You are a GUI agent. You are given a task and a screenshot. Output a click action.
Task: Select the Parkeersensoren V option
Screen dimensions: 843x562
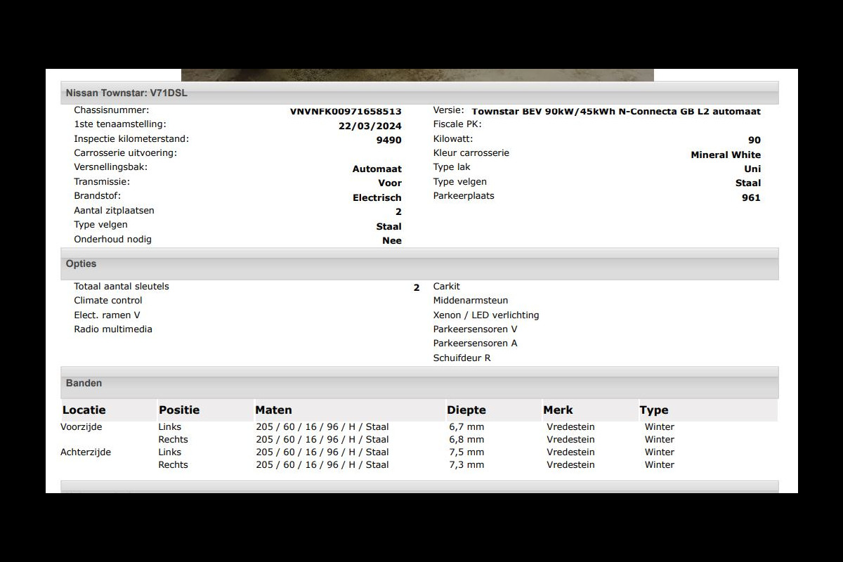[475, 329]
